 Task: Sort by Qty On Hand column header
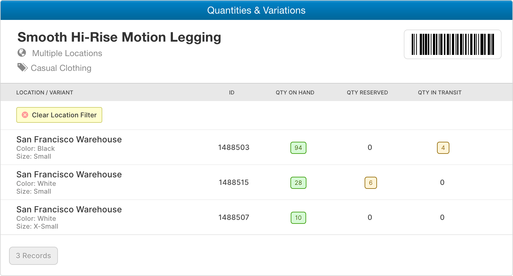295,93
